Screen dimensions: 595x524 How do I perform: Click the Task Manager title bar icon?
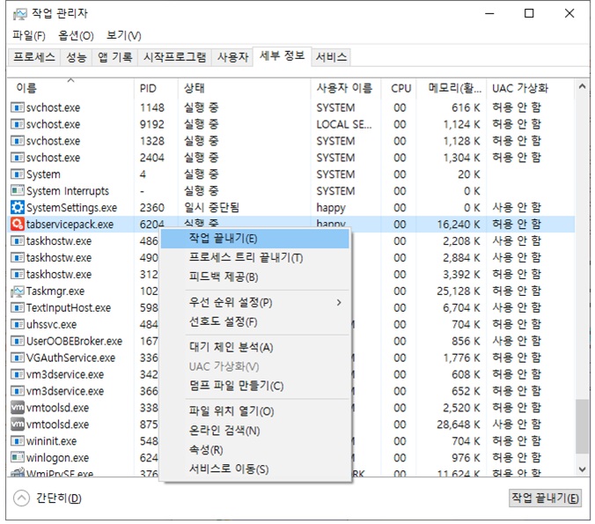[19, 14]
